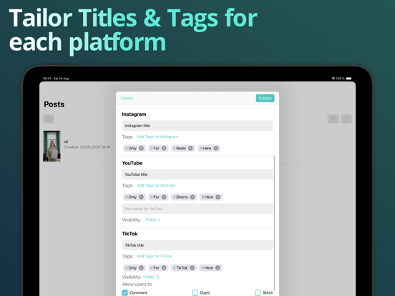Remove the #TikTok tag
Viewport: 395px width, 296px height.
(192, 268)
